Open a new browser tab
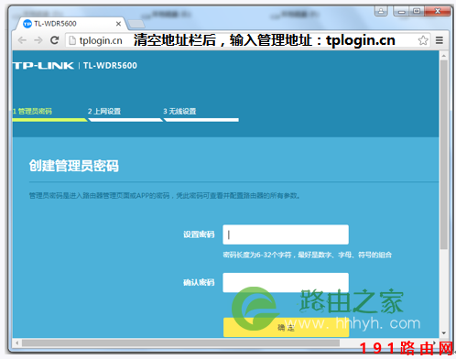Image resolution: width=456 pixels, height=359 pixels. click(x=136, y=24)
